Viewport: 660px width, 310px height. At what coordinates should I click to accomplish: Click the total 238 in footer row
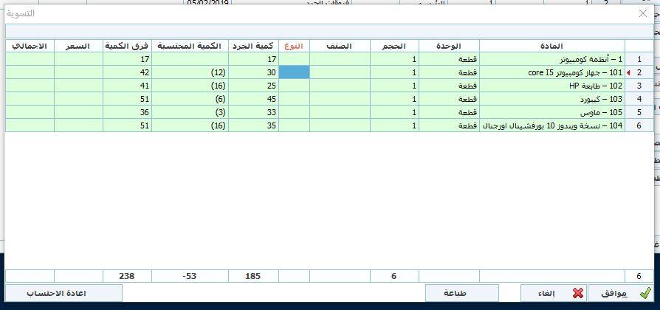pos(127,276)
